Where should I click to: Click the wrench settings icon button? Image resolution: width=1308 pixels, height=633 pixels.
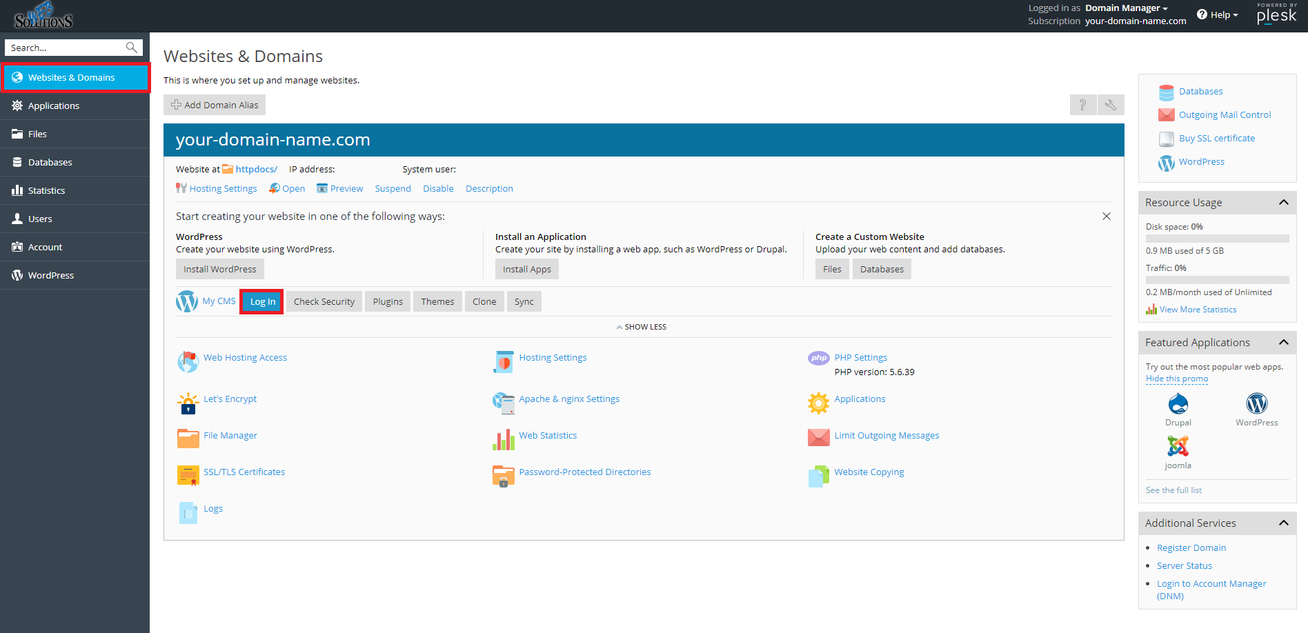pos(1111,105)
